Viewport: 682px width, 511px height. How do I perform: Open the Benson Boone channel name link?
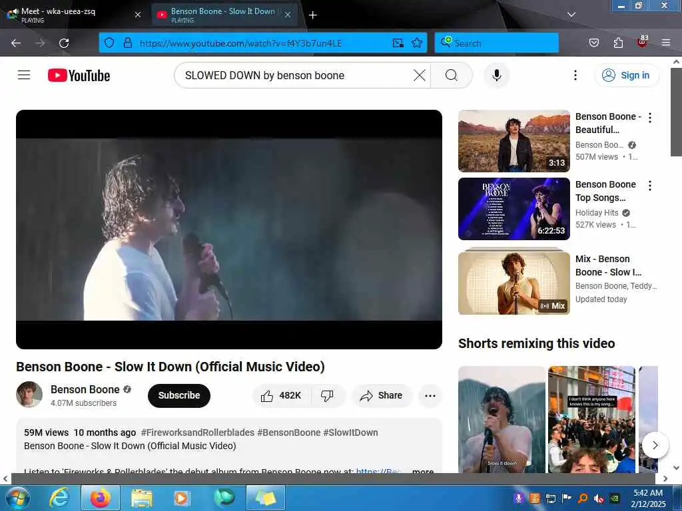(85, 389)
